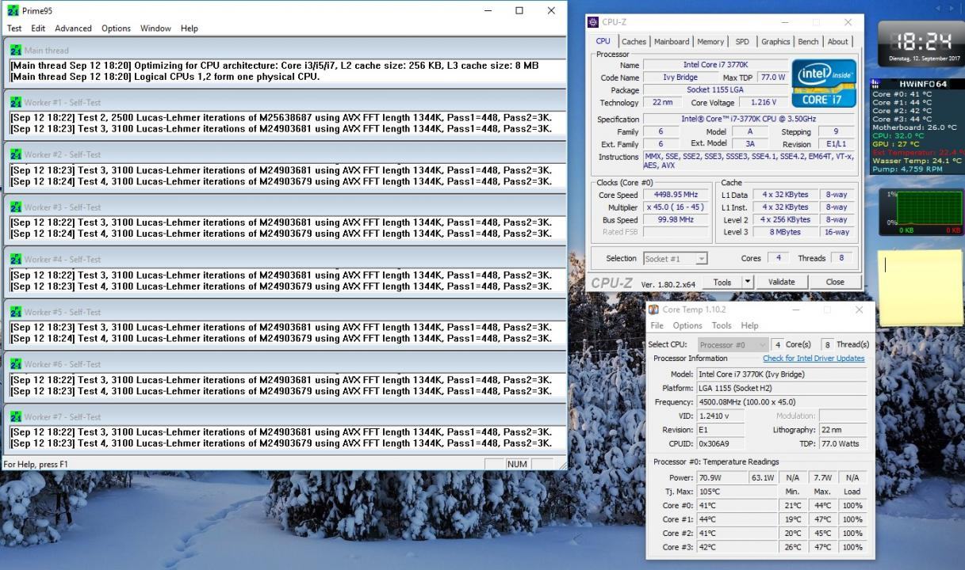Click the Bus Speed value 99.98 MHz

[676, 219]
